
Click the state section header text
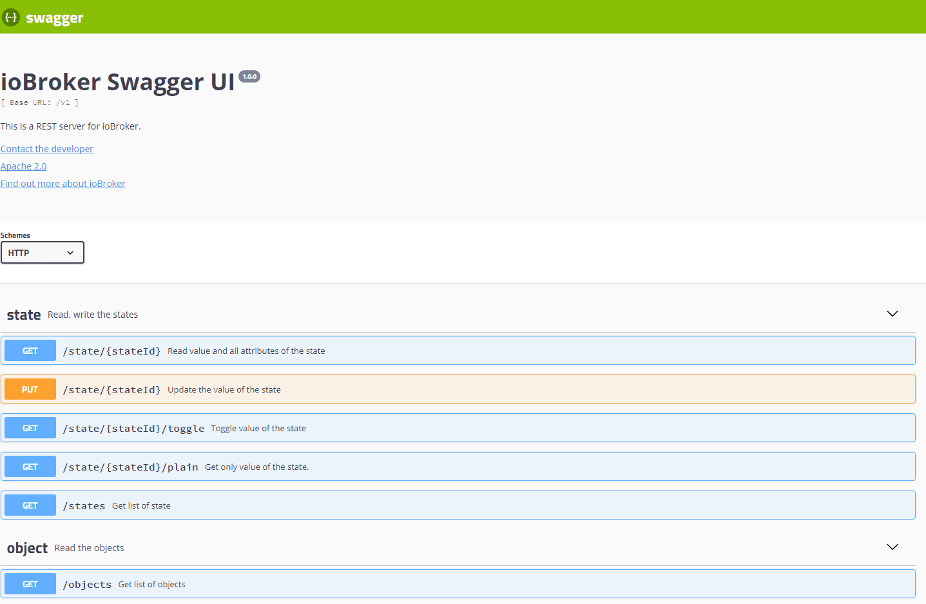23,314
